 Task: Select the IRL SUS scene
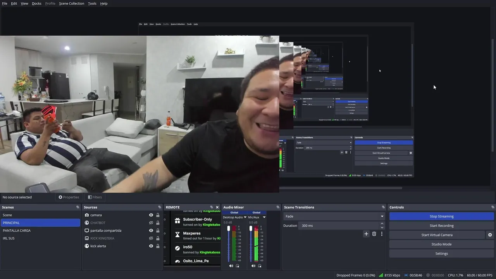click(40, 238)
